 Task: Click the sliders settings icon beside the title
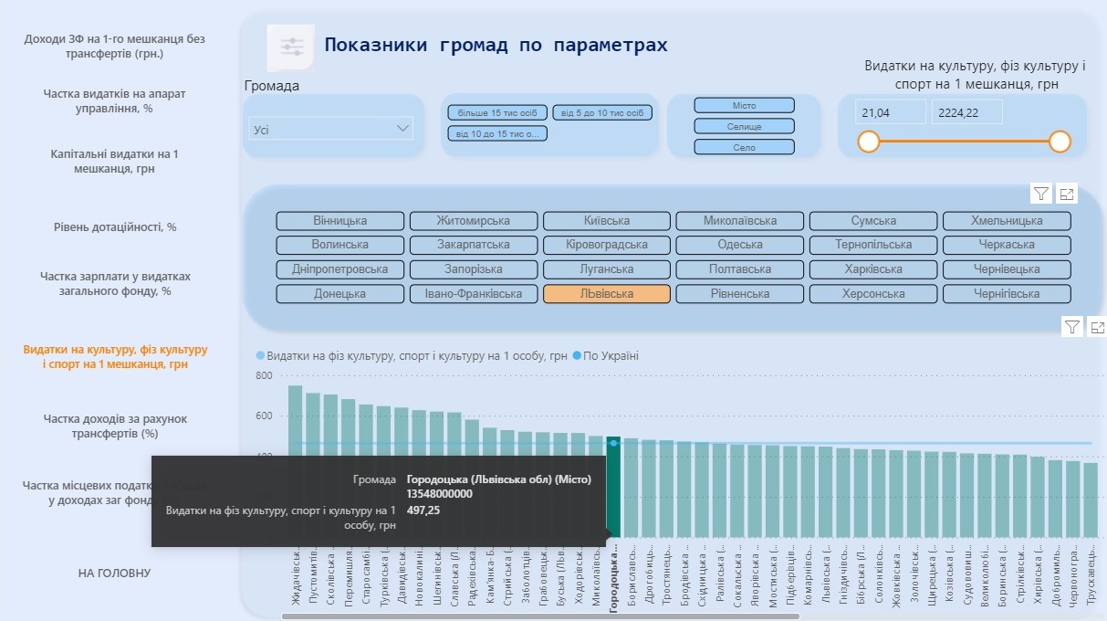[292, 47]
